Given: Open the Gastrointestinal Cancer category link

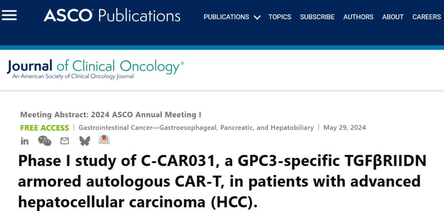Looking at the screenshot, I should pos(196,128).
